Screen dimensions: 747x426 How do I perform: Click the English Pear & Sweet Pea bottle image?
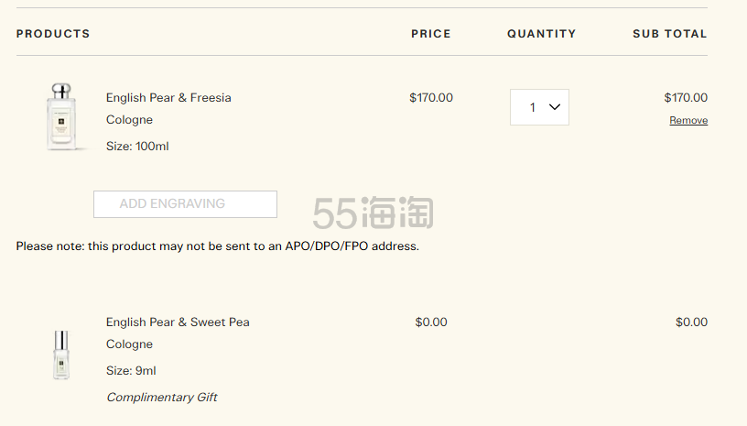click(61, 355)
